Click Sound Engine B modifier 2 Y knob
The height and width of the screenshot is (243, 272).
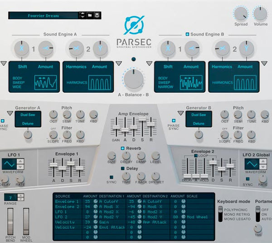(x=247, y=48)
